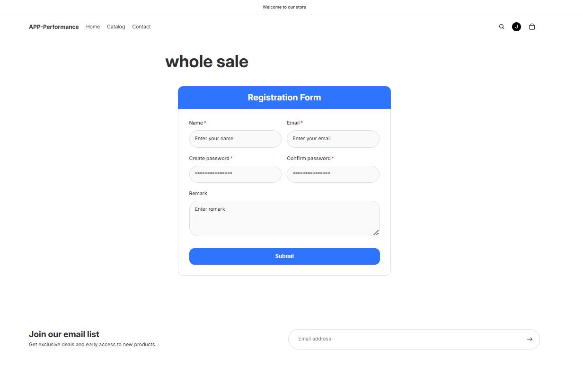Submit newsletter with the arrow icon
The height and width of the screenshot is (367, 583).
click(530, 339)
